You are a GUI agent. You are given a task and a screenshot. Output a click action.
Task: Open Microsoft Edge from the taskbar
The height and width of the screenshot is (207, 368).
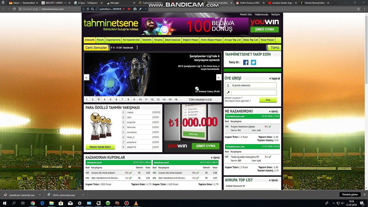[42, 203]
